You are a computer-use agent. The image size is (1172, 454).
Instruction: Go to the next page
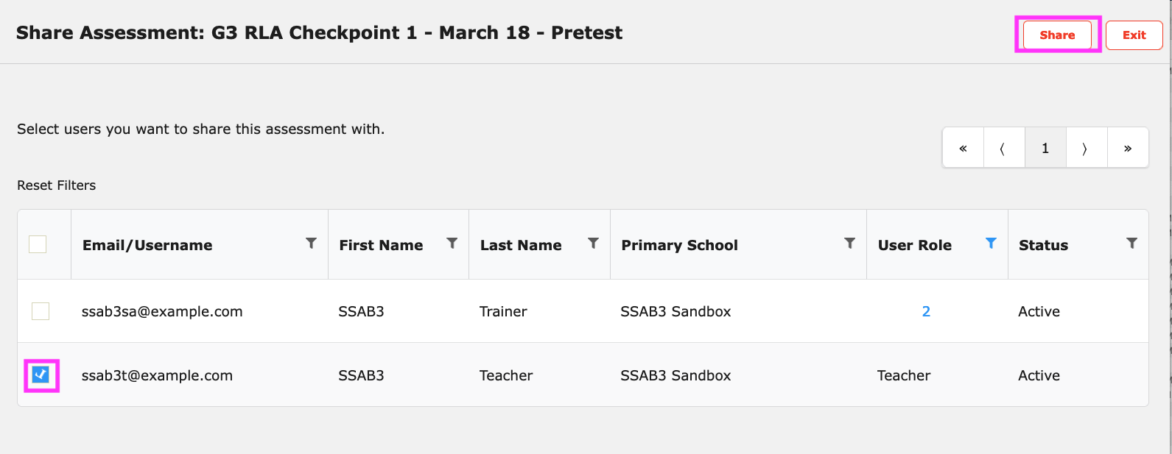pos(1086,148)
